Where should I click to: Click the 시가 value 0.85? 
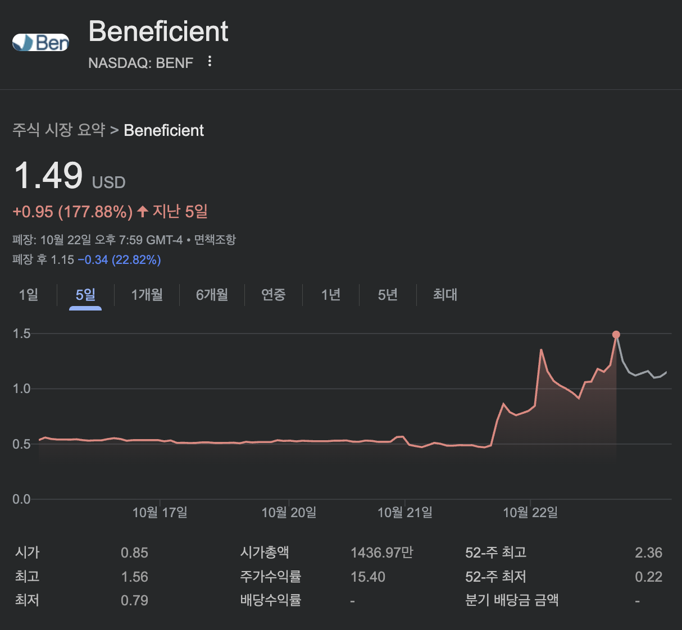point(134,553)
